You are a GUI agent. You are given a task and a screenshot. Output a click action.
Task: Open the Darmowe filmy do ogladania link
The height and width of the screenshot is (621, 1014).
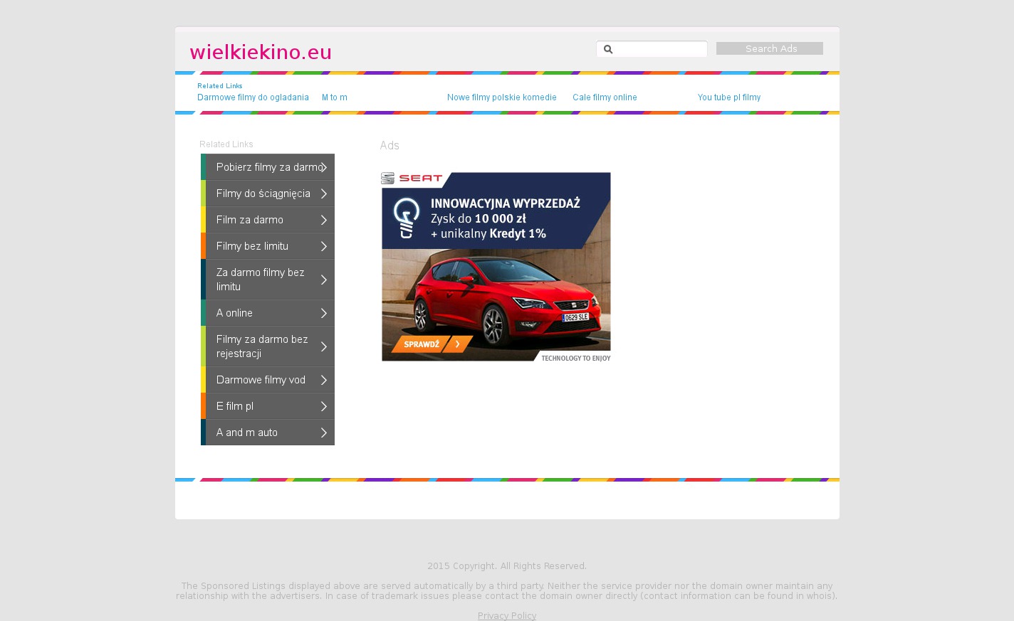click(x=253, y=97)
